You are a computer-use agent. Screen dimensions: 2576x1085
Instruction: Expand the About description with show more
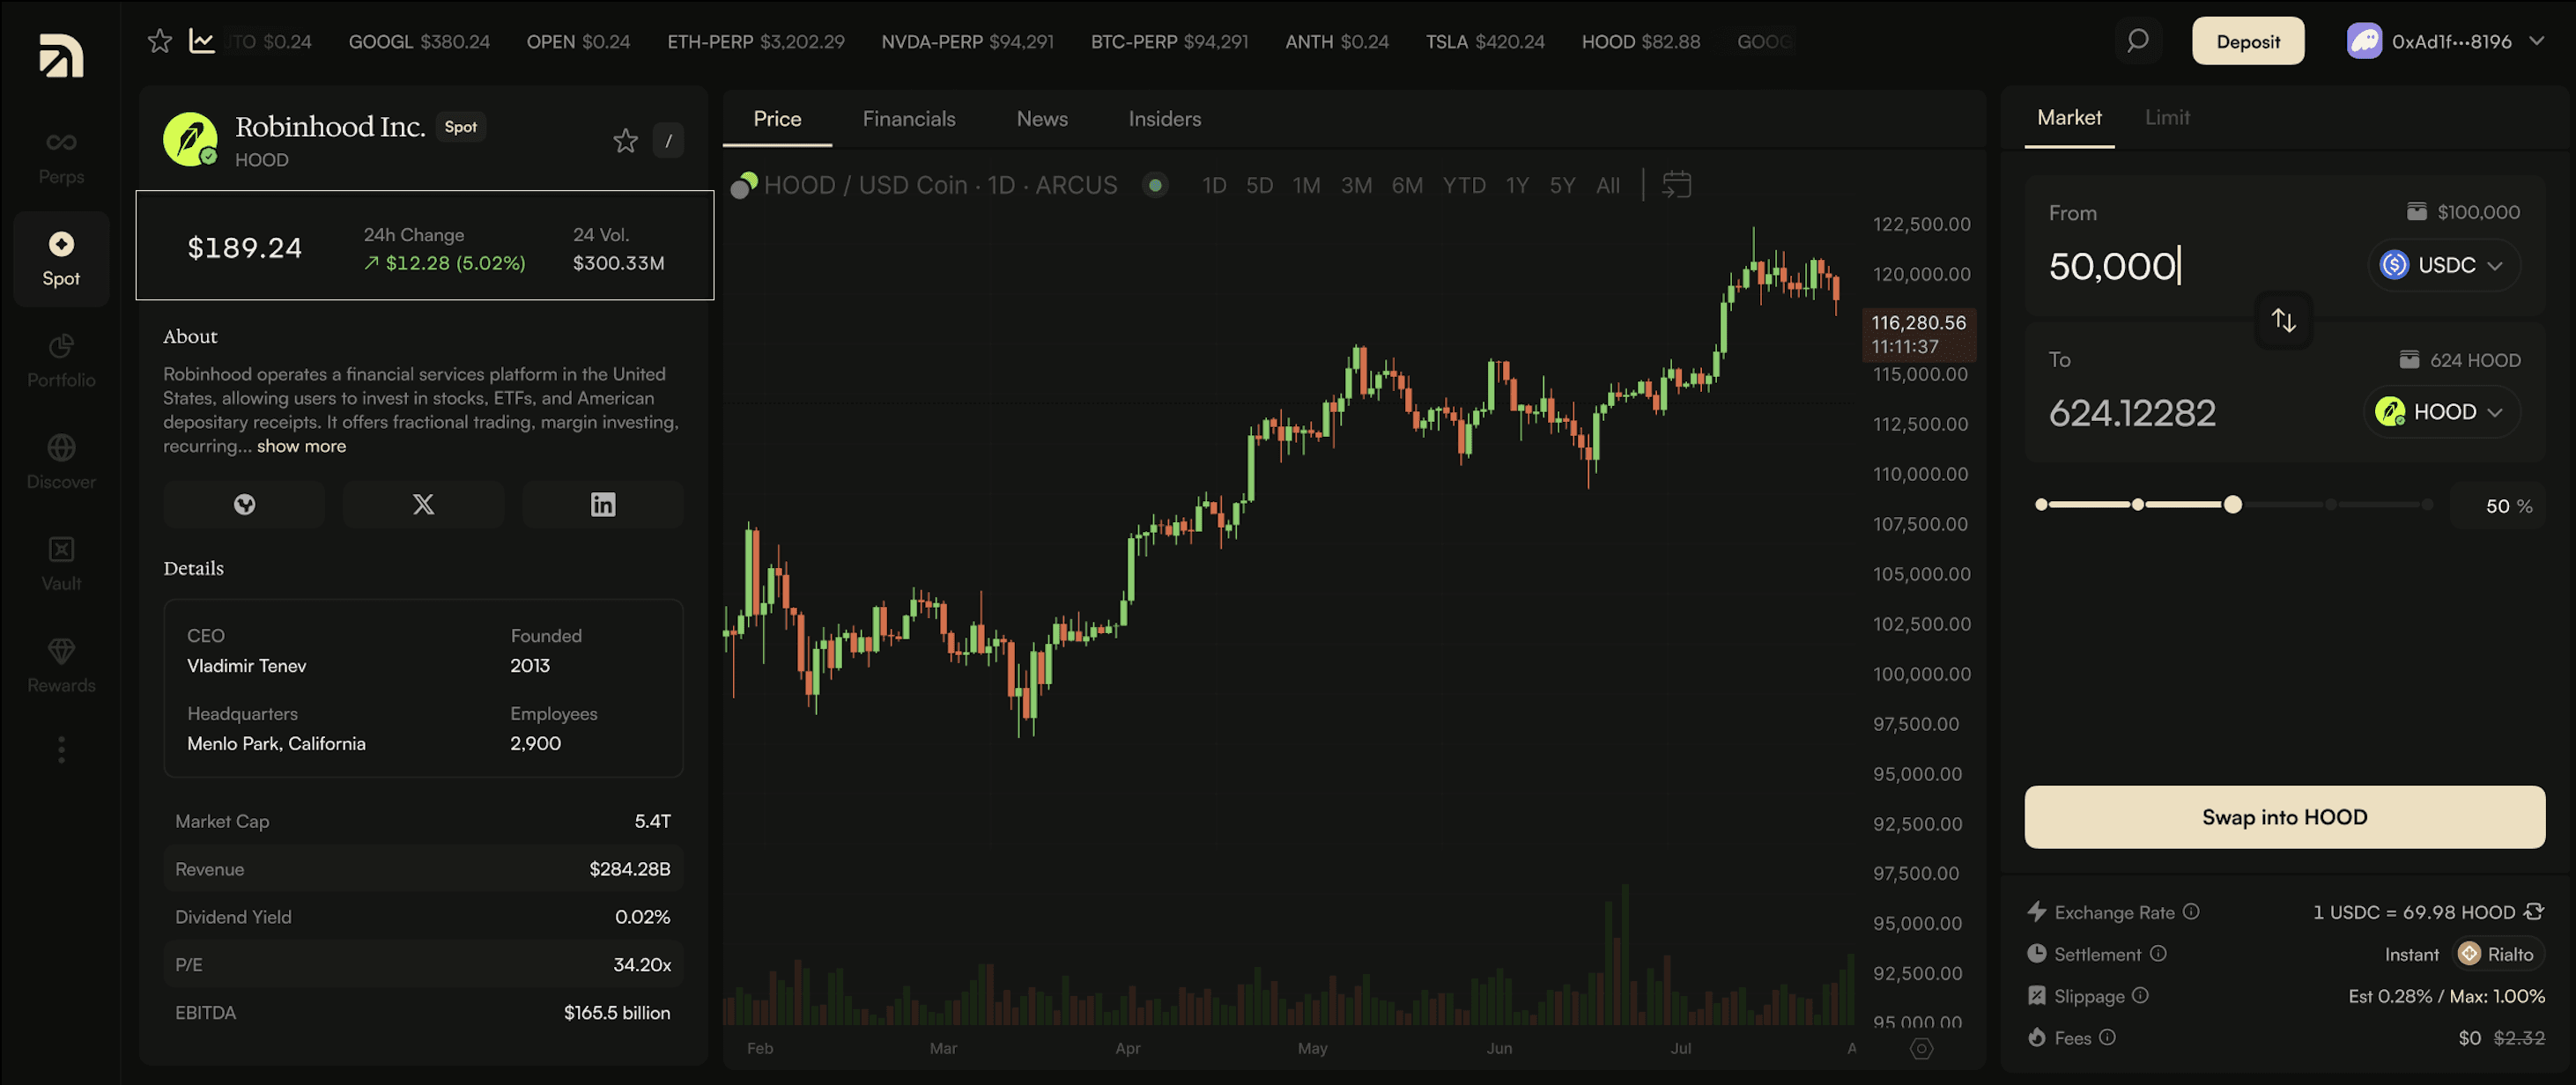tap(301, 446)
